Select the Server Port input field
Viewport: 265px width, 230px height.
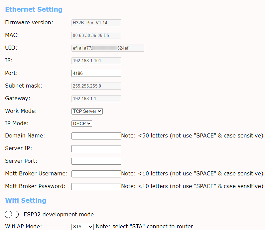pos(96,161)
